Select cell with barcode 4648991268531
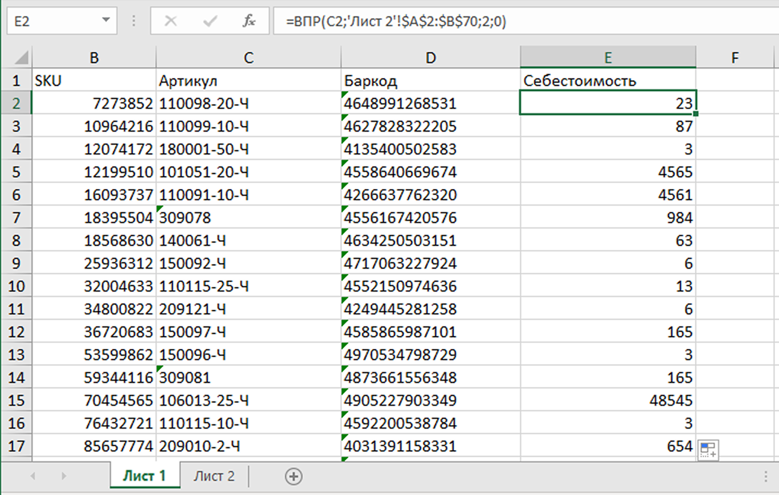This screenshot has width=779, height=495. click(430, 103)
